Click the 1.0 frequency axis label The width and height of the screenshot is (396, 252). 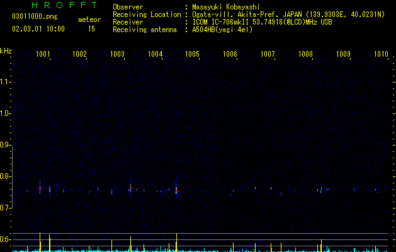click(x=5, y=113)
